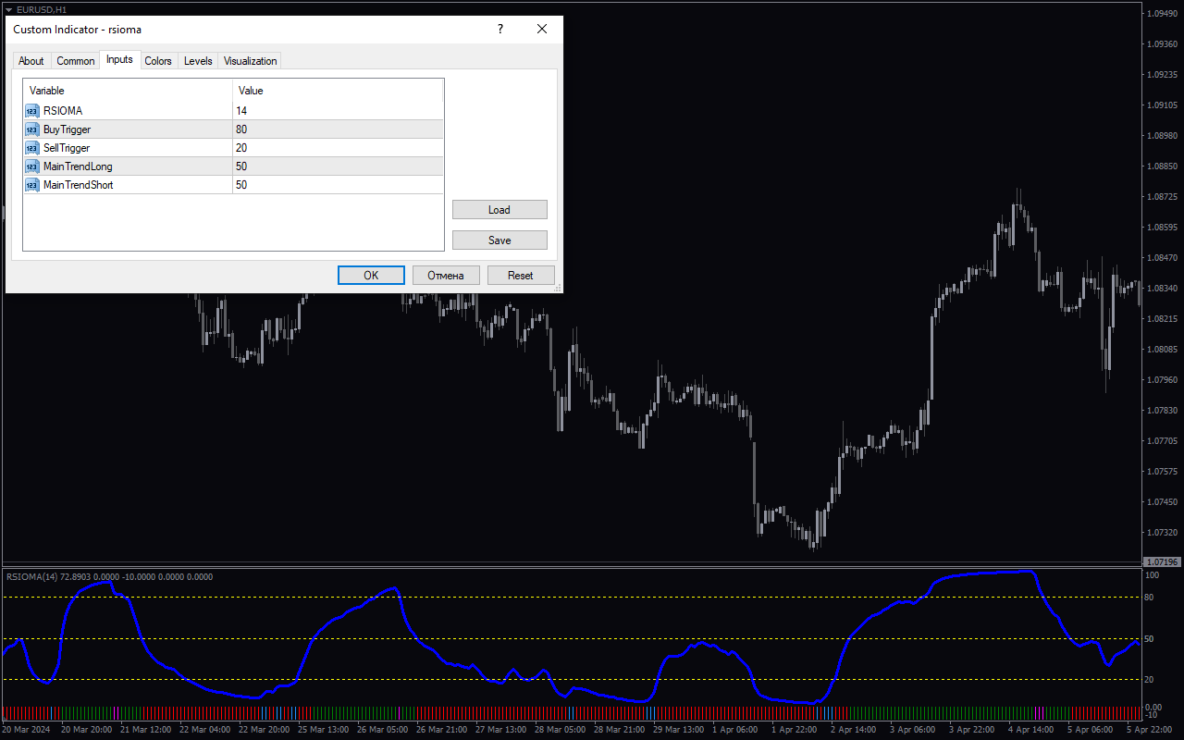
Task: Edit the MainTrendShort value 50
Action: [338, 185]
